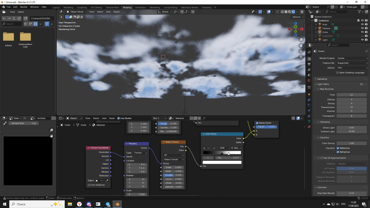Open the World properties tab icon
Viewport: 370px width, 208px height.
click(309, 81)
